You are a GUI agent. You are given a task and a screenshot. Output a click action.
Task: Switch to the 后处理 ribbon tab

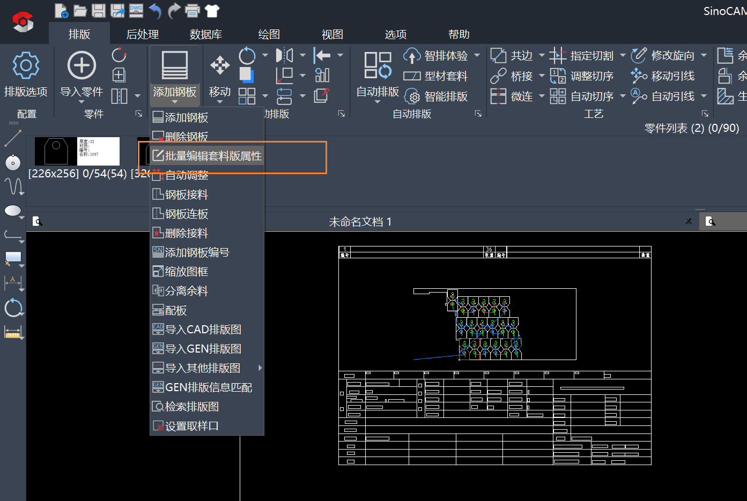[142, 34]
